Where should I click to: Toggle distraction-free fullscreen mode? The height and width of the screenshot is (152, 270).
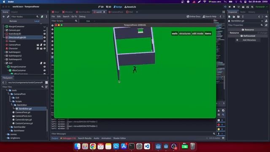point(224,12)
